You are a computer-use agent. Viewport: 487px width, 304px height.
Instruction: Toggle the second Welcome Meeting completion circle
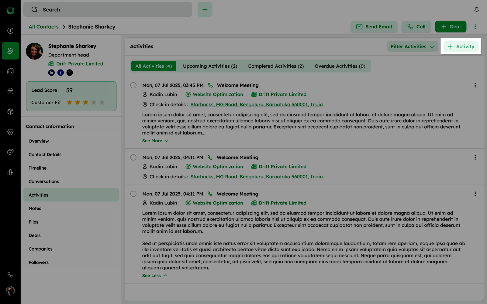(133, 157)
